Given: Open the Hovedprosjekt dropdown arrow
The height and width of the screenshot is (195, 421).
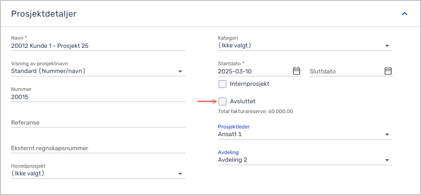Looking at the screenshot, I should pyautogui.click(x=180, y=174).
